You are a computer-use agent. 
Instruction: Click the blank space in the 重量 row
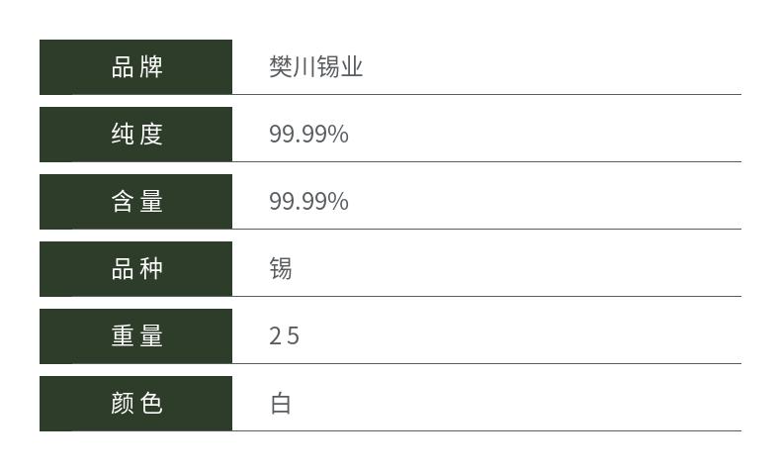[x=520, y=335]
